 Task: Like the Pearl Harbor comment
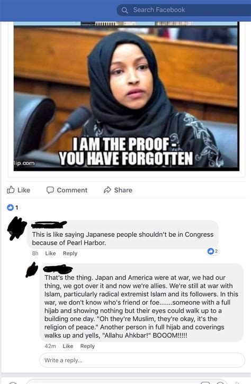(x=50, y=253)
